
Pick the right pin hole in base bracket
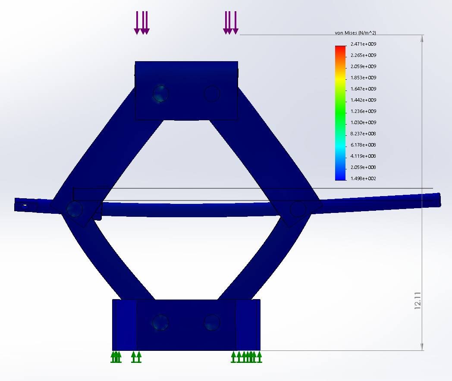[212, 323]
